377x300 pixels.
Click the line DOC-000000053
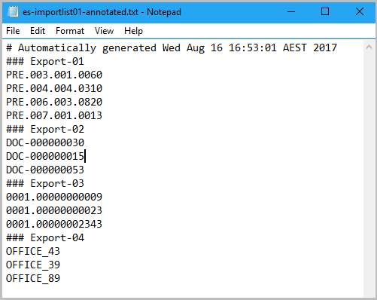pyautogui.click(x=45, y=170)
